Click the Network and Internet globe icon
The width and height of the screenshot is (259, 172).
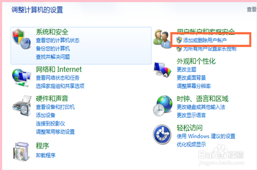tap(21, 78)
